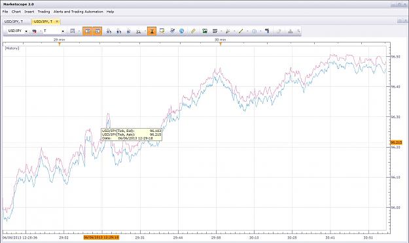This screenshot has width=409, height=243.
Task: Open the Help menu
Action: [x=111, y=12]
